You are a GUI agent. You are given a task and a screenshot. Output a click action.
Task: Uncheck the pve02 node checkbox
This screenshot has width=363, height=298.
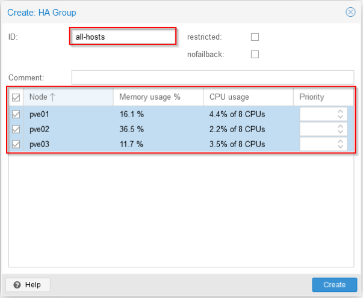click(x=16, y=129)
